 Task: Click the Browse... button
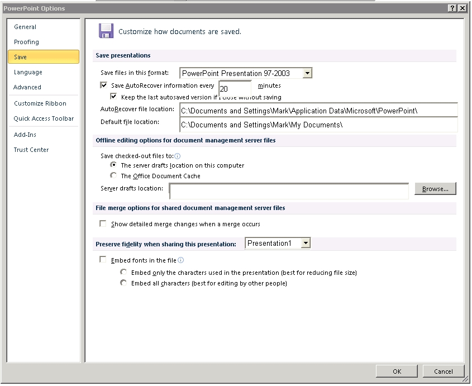[x=435, y=189]
